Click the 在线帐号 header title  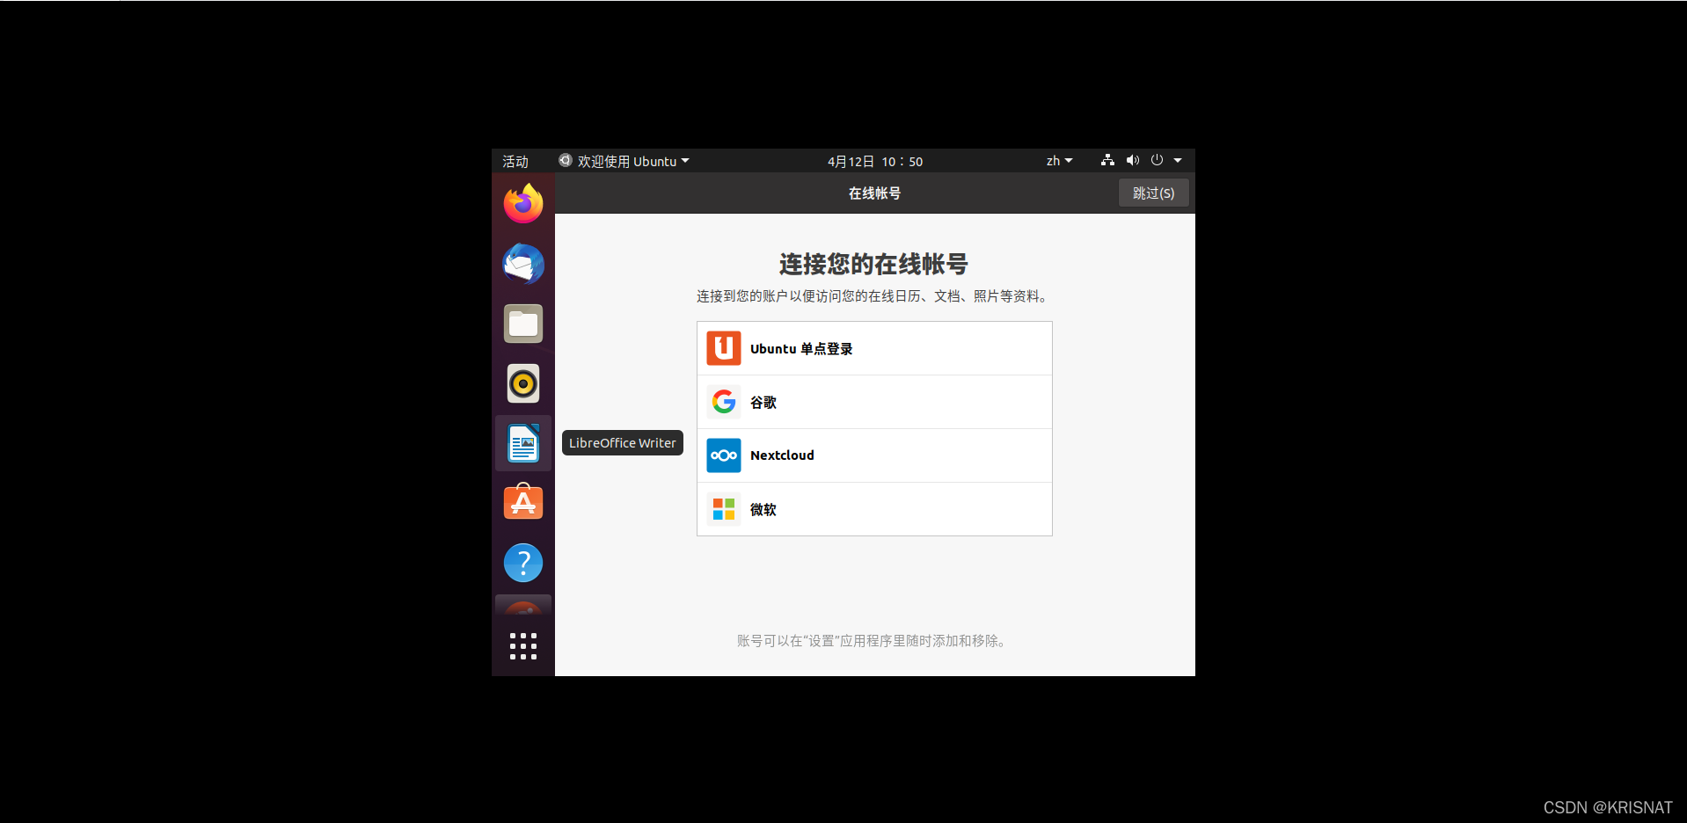coord(874,193)
